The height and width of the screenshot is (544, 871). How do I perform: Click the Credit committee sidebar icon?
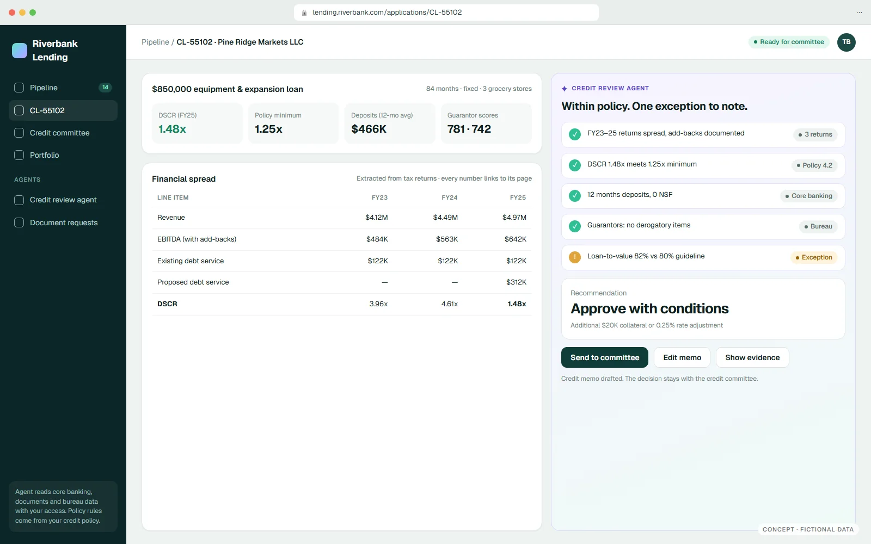19,133
